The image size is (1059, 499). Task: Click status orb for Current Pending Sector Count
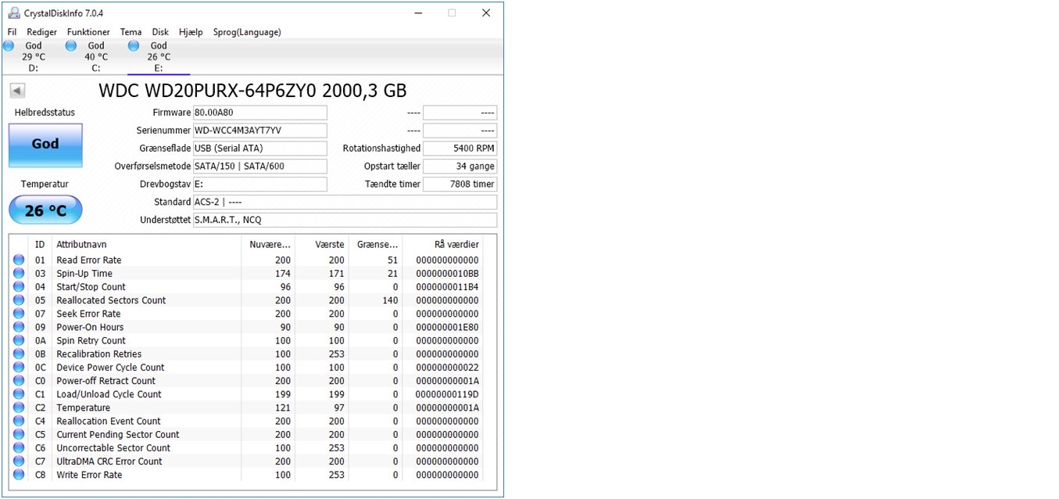tap(19, 434)
